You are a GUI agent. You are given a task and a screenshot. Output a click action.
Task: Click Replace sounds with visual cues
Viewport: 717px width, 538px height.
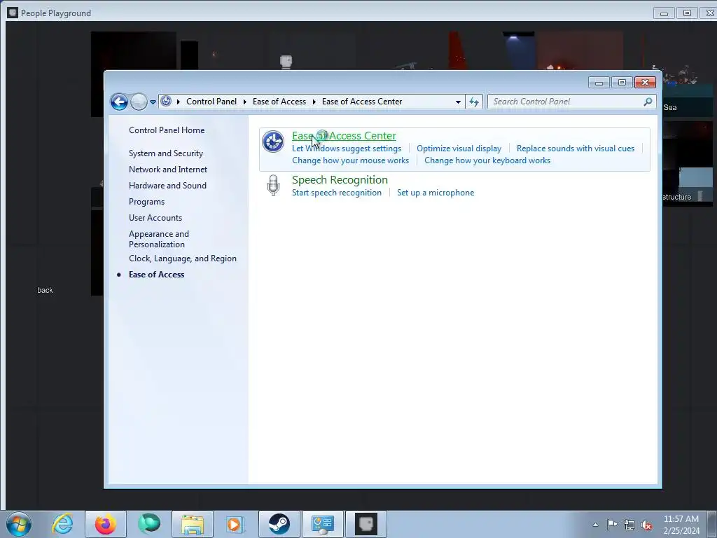(x=576, y=149)
